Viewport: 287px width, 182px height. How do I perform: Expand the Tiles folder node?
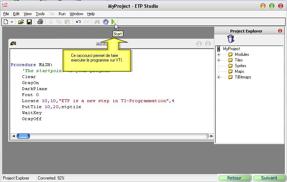[219, 60]
